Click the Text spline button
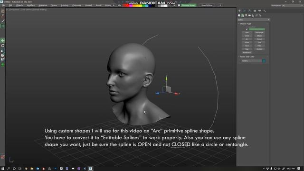This screenshot has height=171, width=304. (247, 46)
